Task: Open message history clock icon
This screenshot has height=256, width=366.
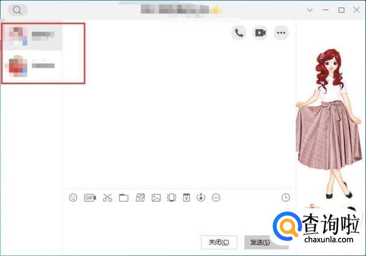Action: tap(286, 198)
